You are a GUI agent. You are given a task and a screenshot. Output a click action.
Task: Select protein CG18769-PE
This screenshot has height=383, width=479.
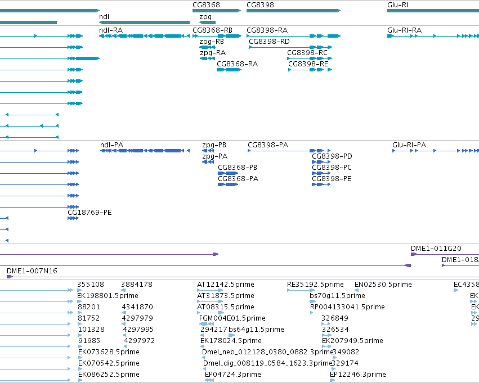(x=73, y=218)
